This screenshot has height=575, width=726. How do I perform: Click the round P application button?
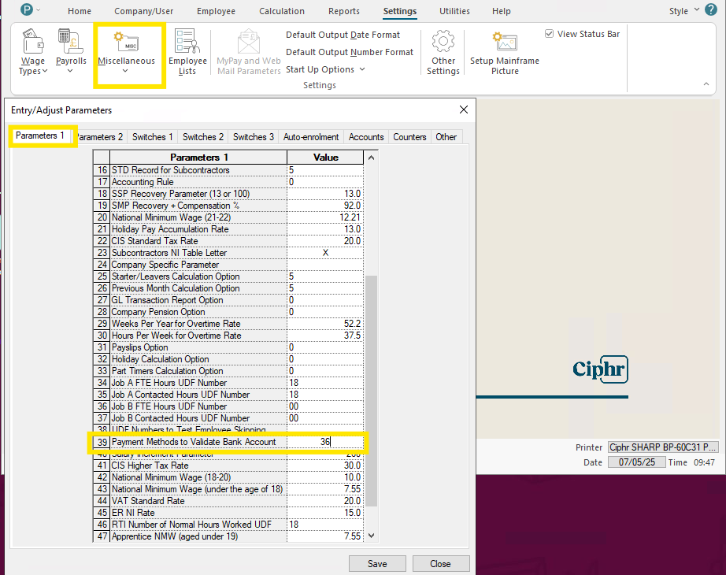pyautogui.click(x=27, y=9)
